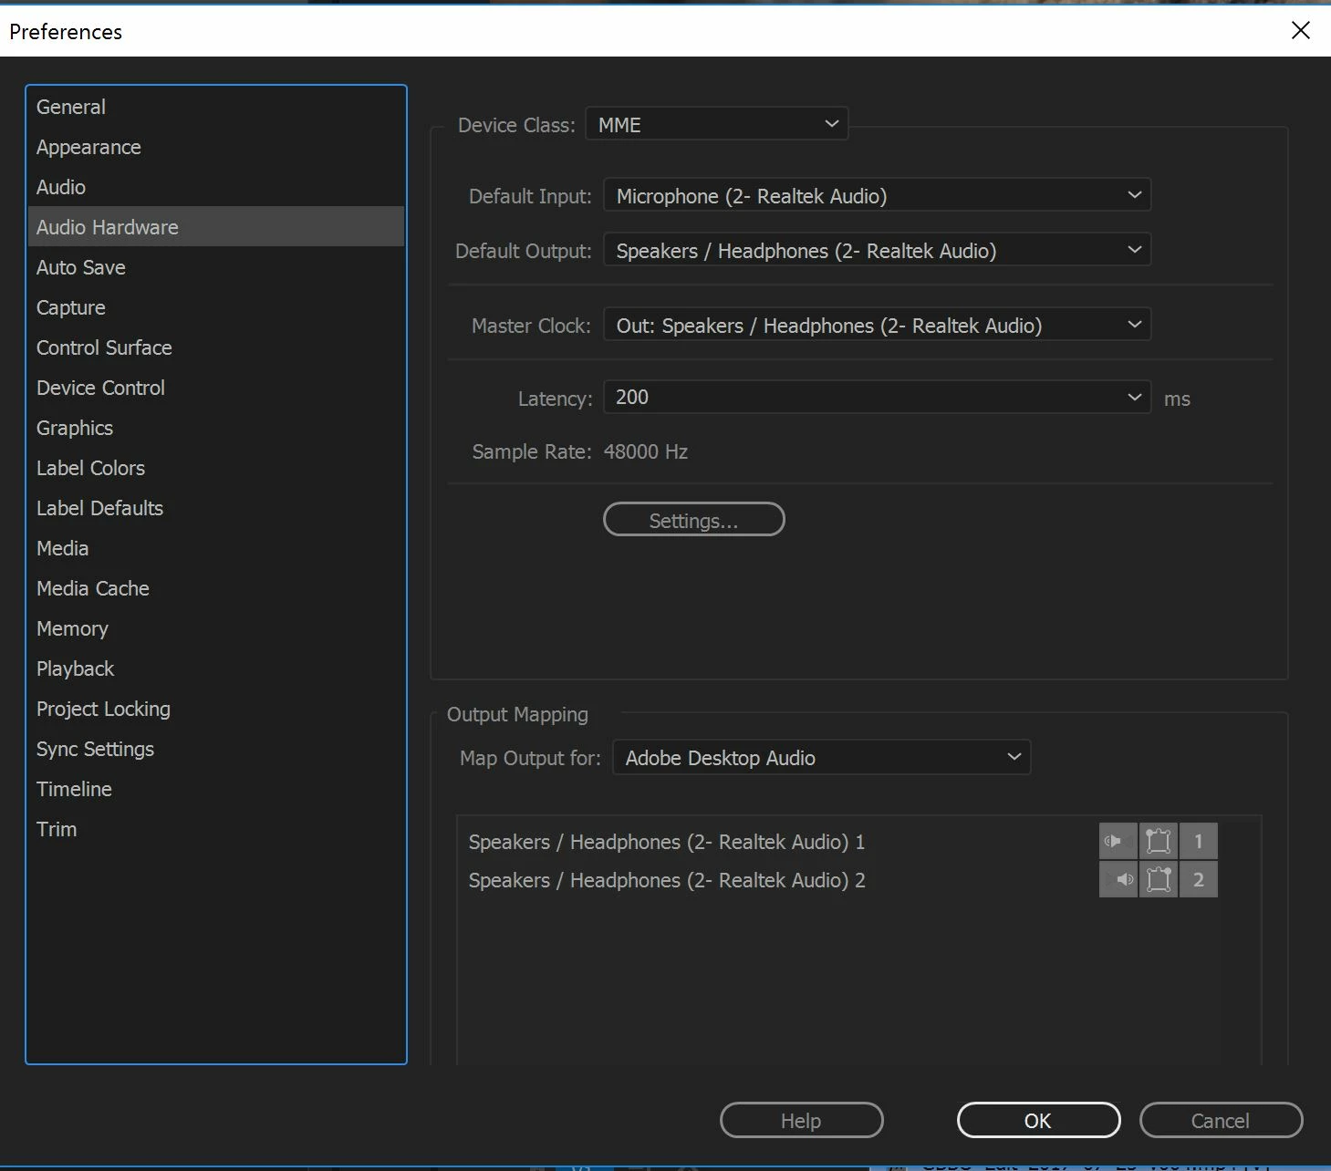1331x1171 pixels.
Task: Click the 48000 Hz sample rate value
Action: 646,451
